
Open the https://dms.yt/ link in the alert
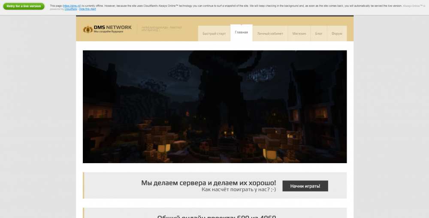point(72,6)
